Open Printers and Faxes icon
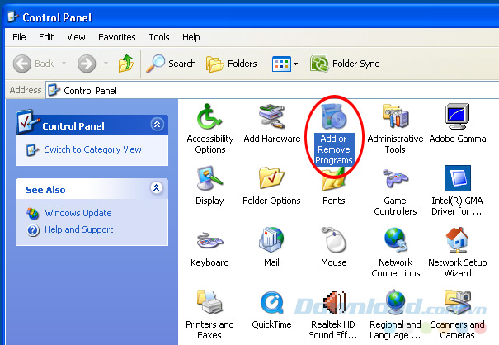The height and width of the screenshot is (345, 499). coord(209,302)
